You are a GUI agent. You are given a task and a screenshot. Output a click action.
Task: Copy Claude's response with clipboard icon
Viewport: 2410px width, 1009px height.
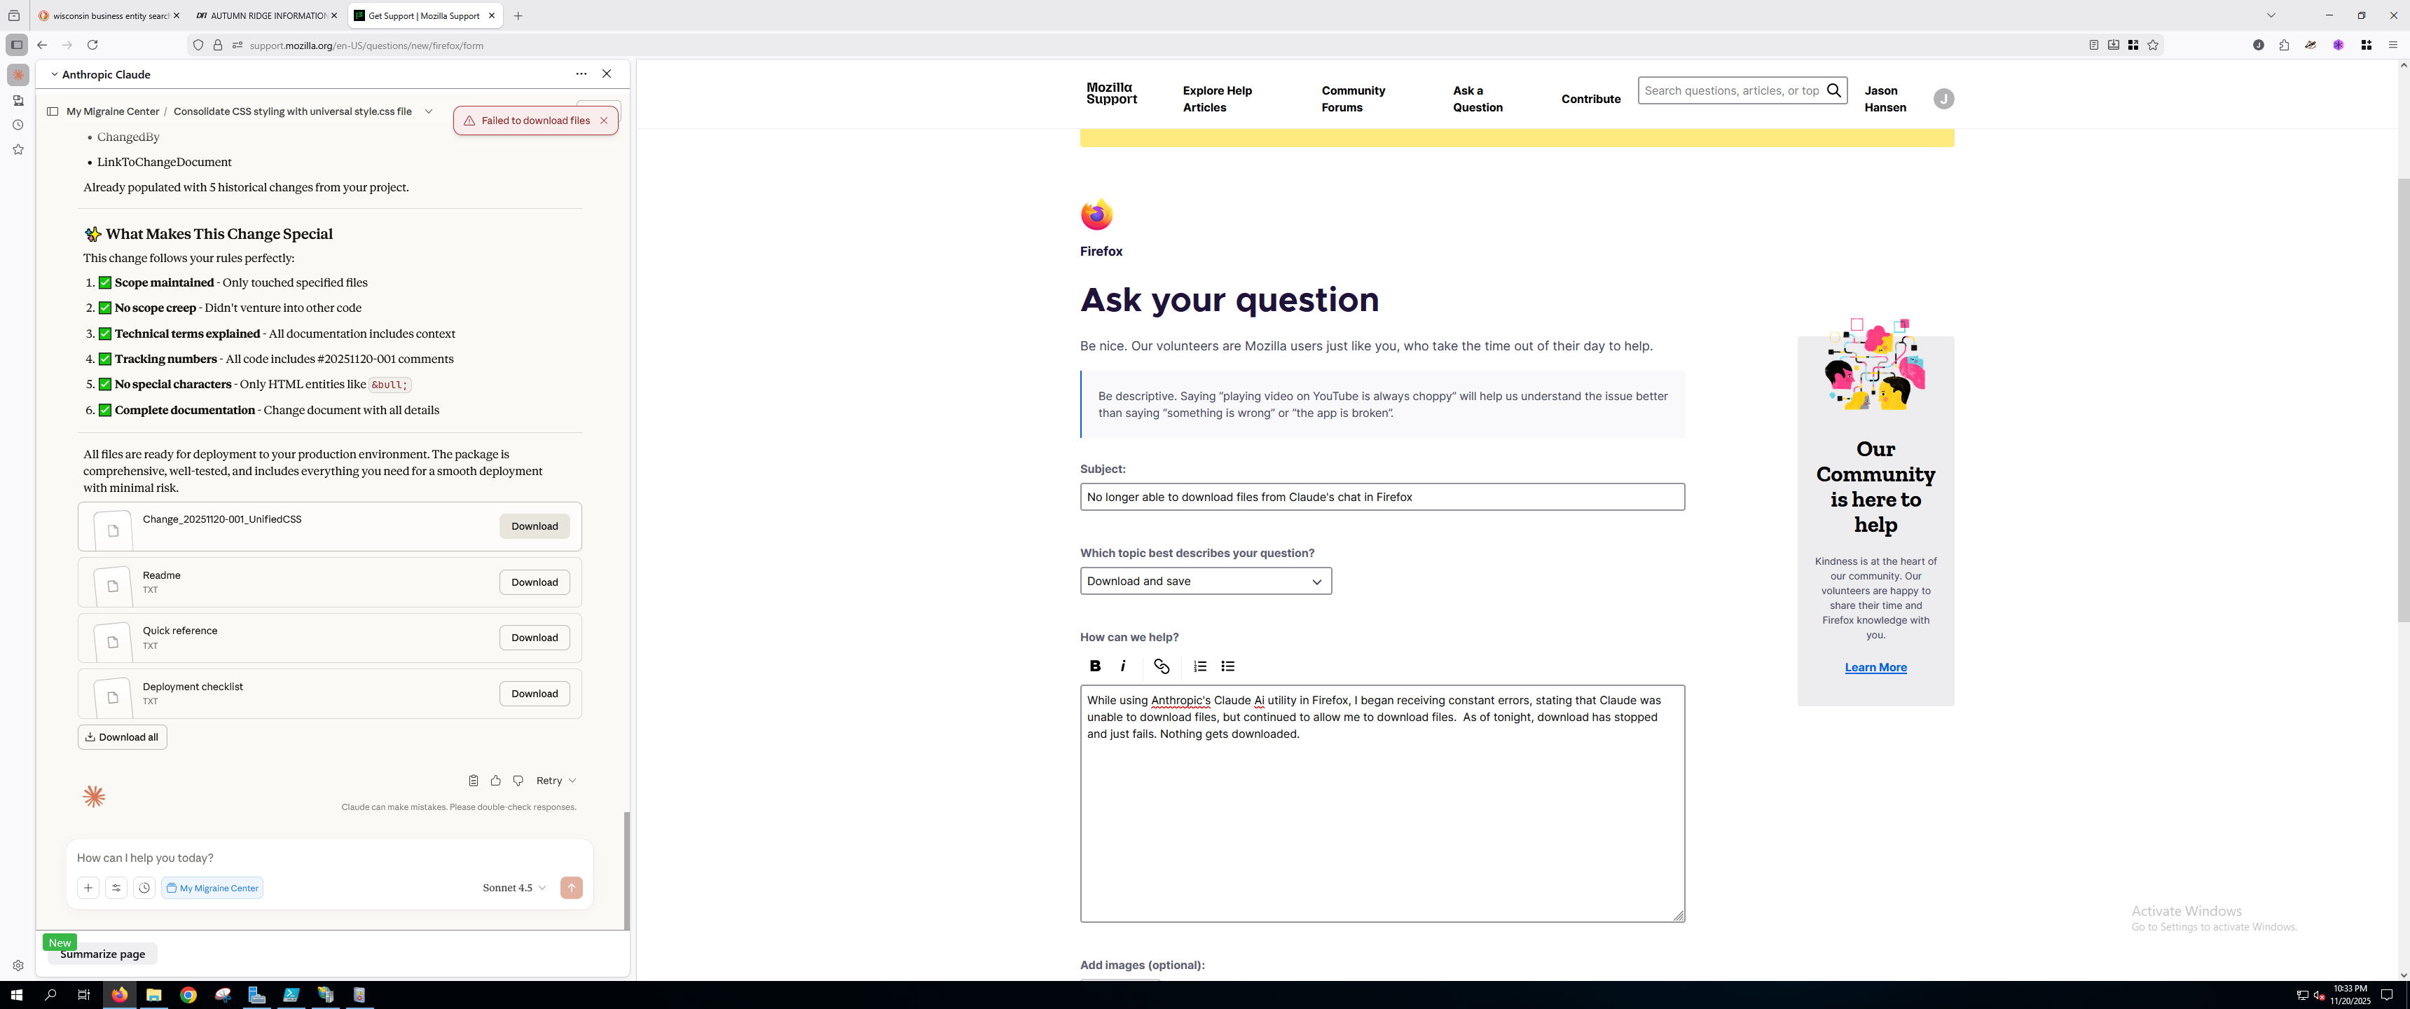(474, 781)
